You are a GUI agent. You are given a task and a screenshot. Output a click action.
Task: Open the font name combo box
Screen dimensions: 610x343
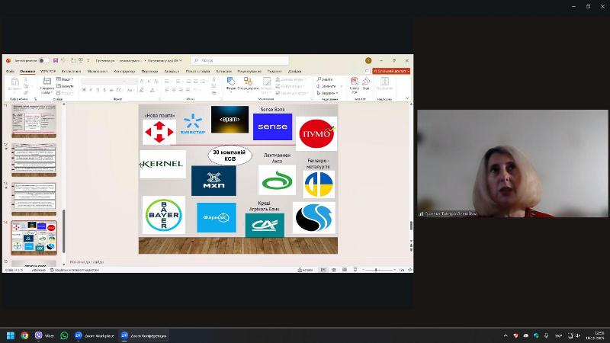(x=103, y=81)
